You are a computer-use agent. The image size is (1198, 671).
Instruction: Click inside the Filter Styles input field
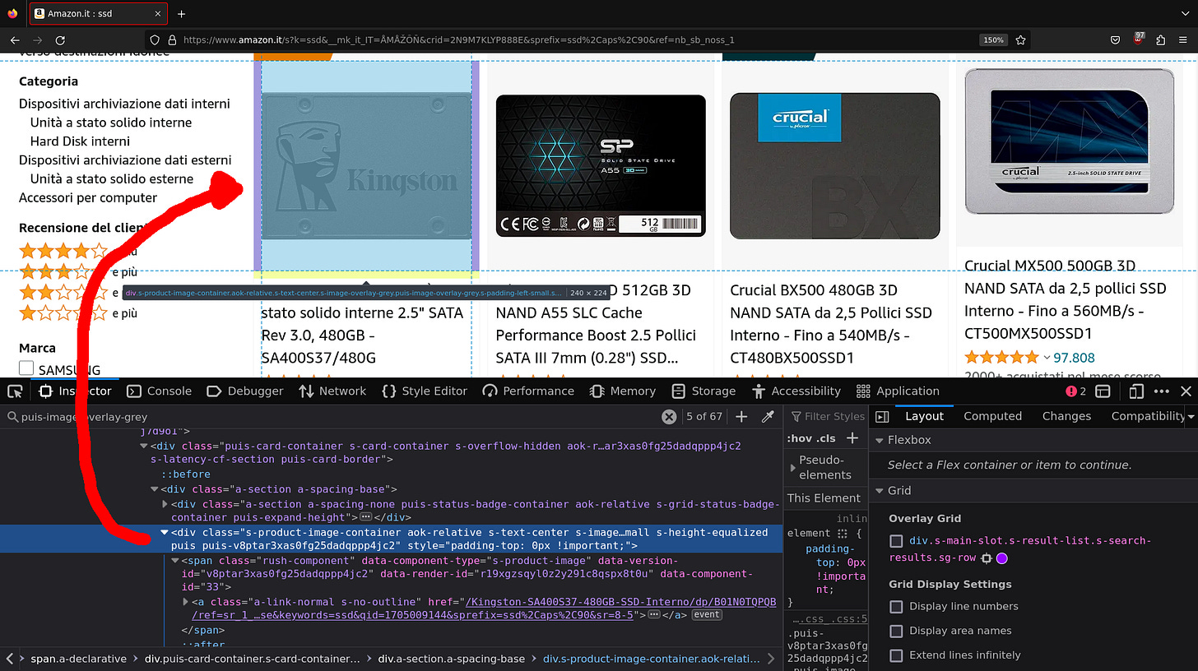pos(831,416)
